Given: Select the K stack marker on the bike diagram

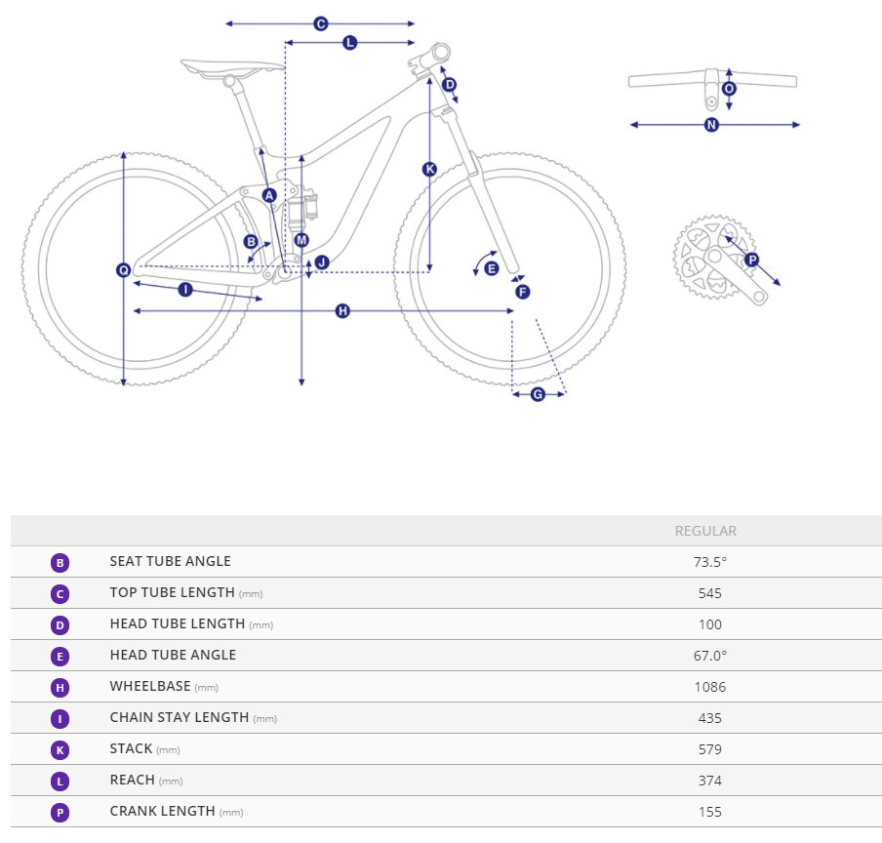Looking at the screenshot, I should [429, 169].
